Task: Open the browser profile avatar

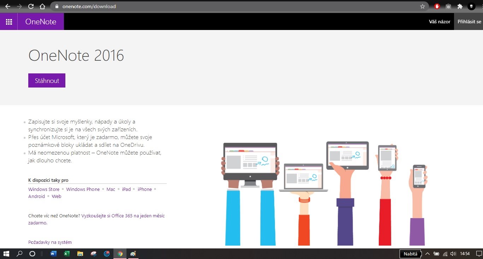Action: tap(471, 6)
